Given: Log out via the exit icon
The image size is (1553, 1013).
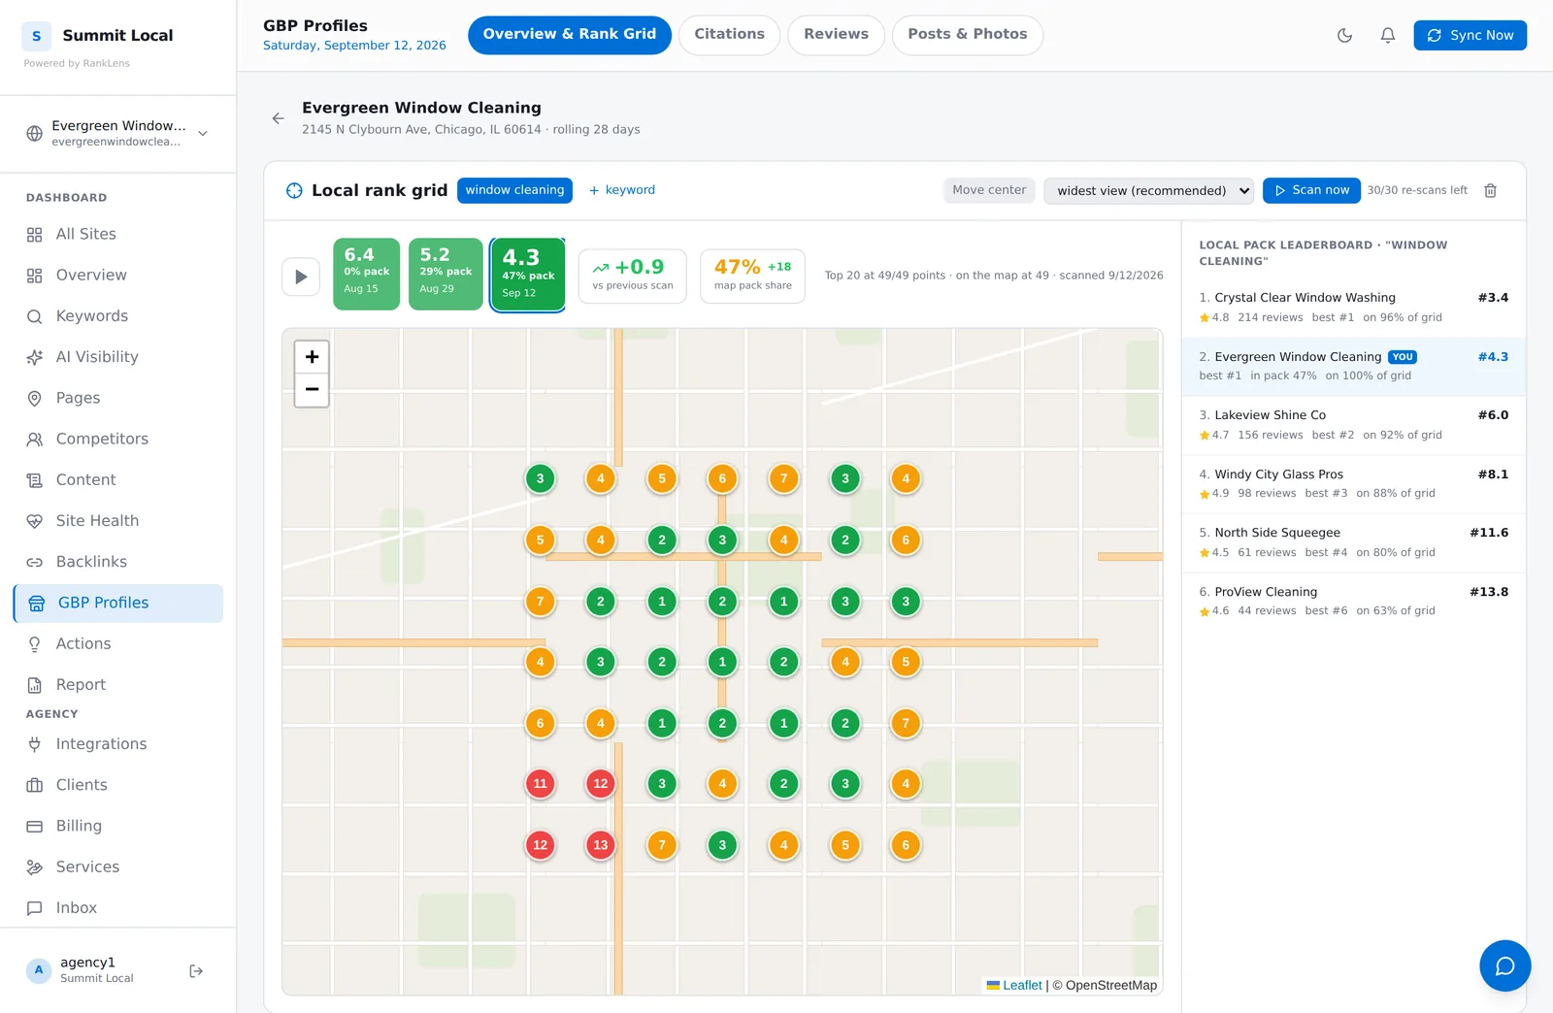Looking at the screenshot, I should pyautogui.click(x=196, y=970).
